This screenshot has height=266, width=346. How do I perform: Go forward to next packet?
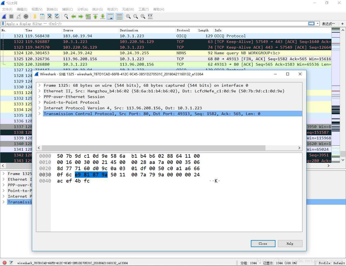coord(81,16)
